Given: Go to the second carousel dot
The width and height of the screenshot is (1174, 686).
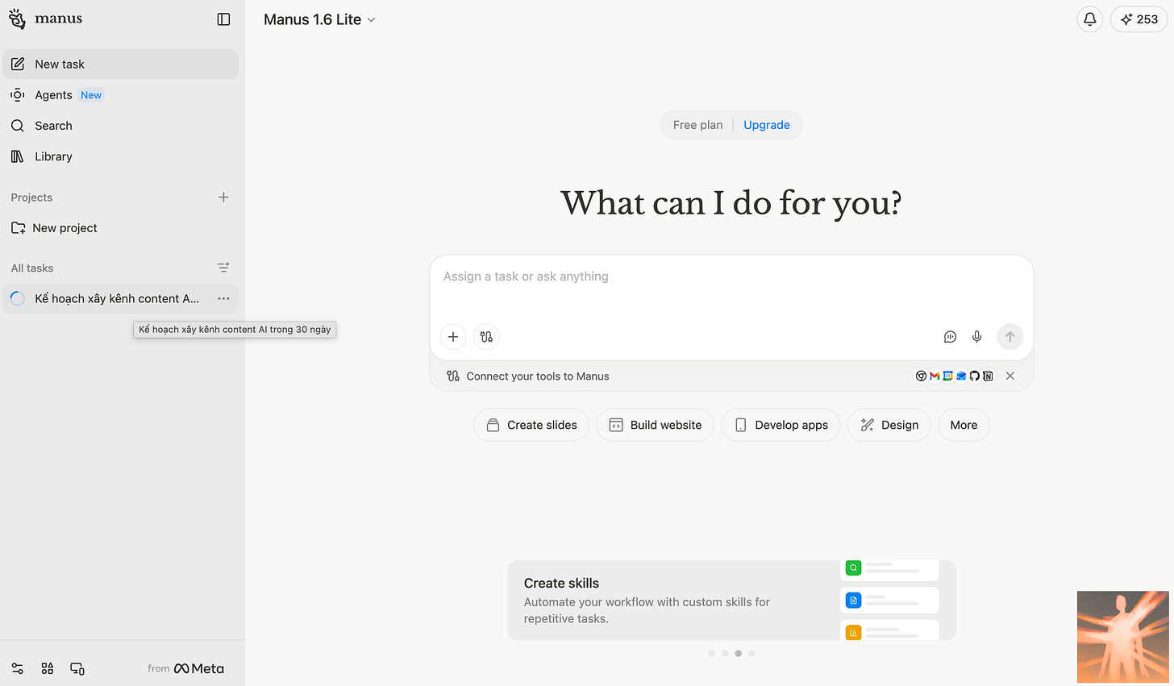Looking at the screenshot, I should point(725,654).
